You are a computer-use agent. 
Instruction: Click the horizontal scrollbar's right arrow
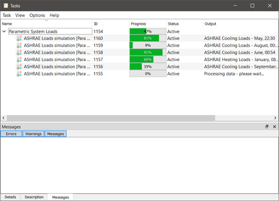click(275, 118)
